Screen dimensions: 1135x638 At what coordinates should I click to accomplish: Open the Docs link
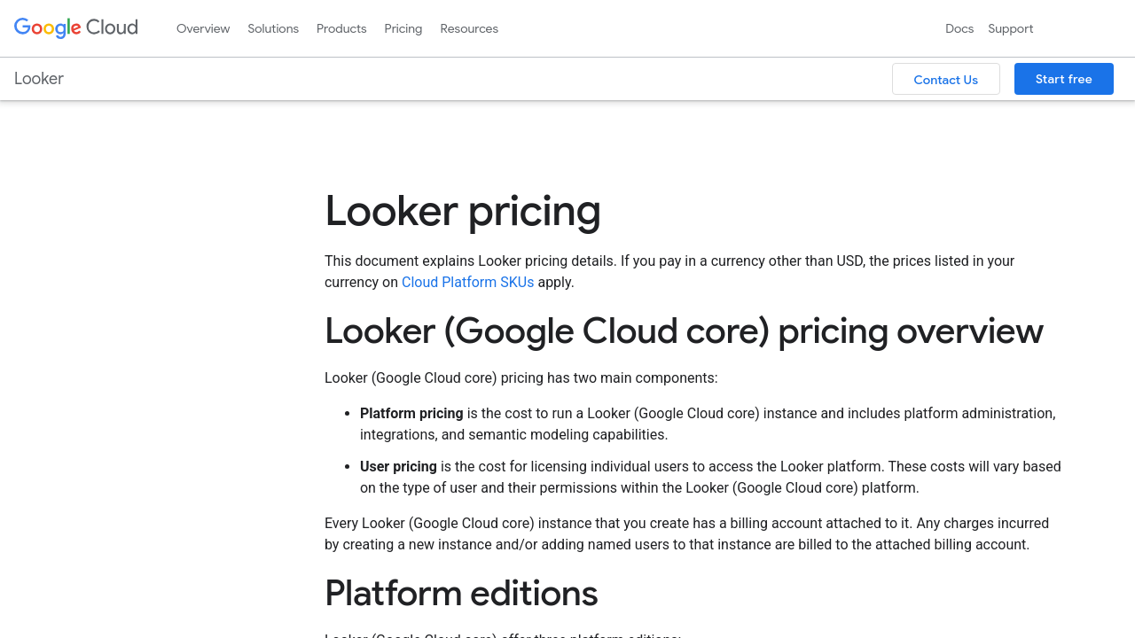(x=959, y=28)
